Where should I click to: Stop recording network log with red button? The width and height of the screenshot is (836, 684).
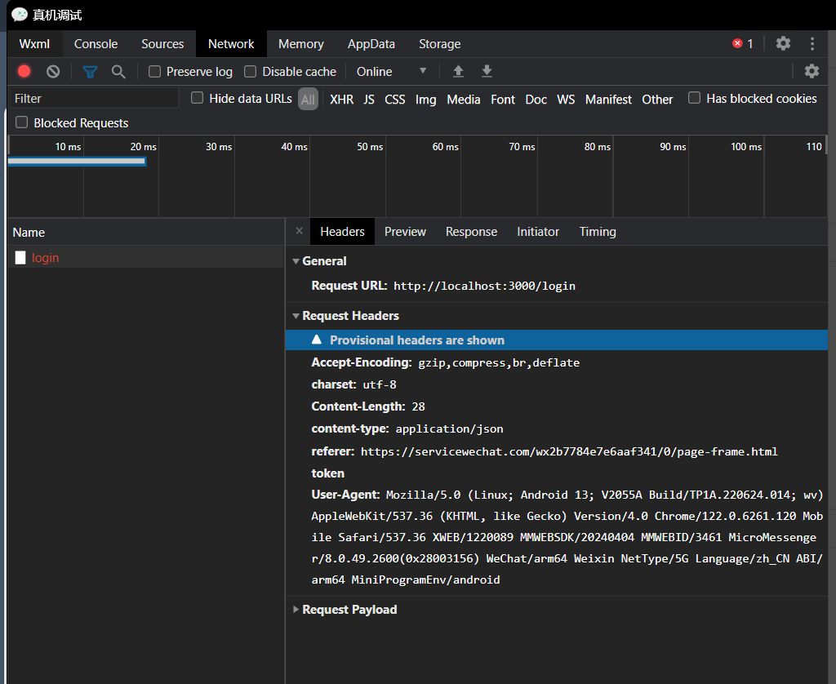click(x=24, y=72)
